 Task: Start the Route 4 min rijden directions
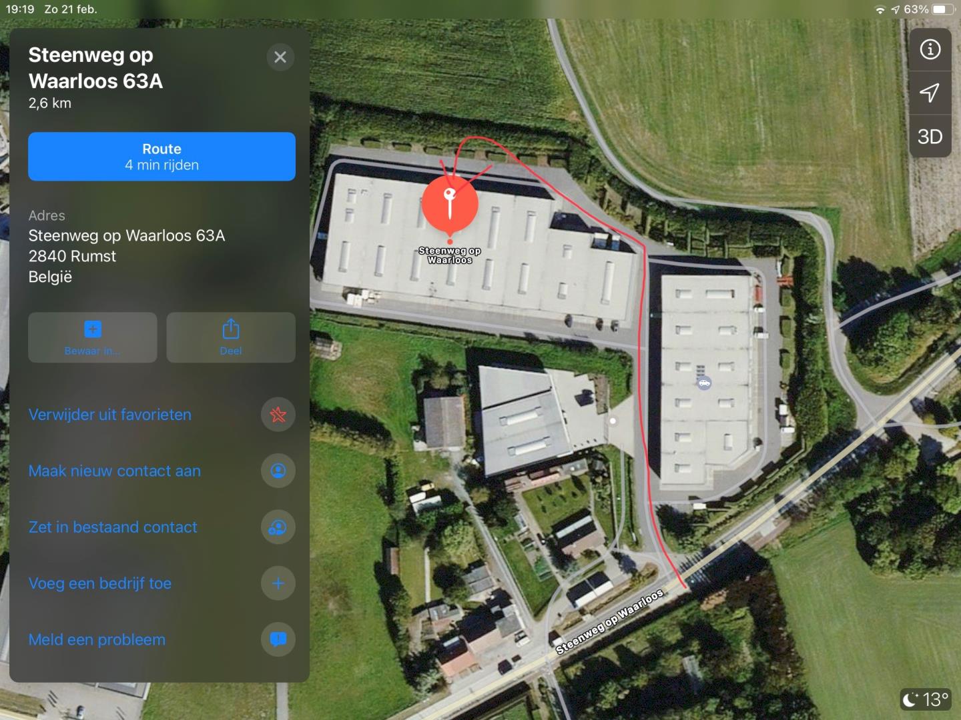(162, 157)
